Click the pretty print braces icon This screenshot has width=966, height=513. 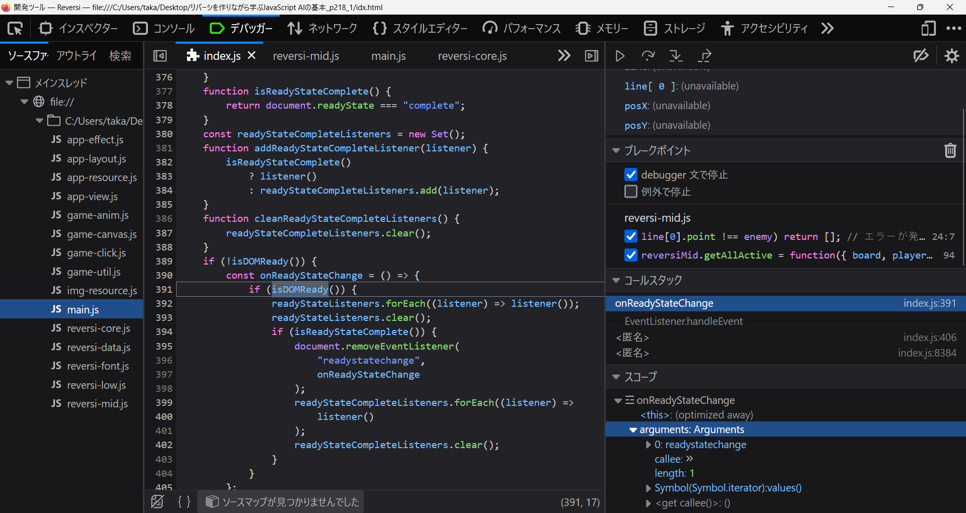[184, 501]
